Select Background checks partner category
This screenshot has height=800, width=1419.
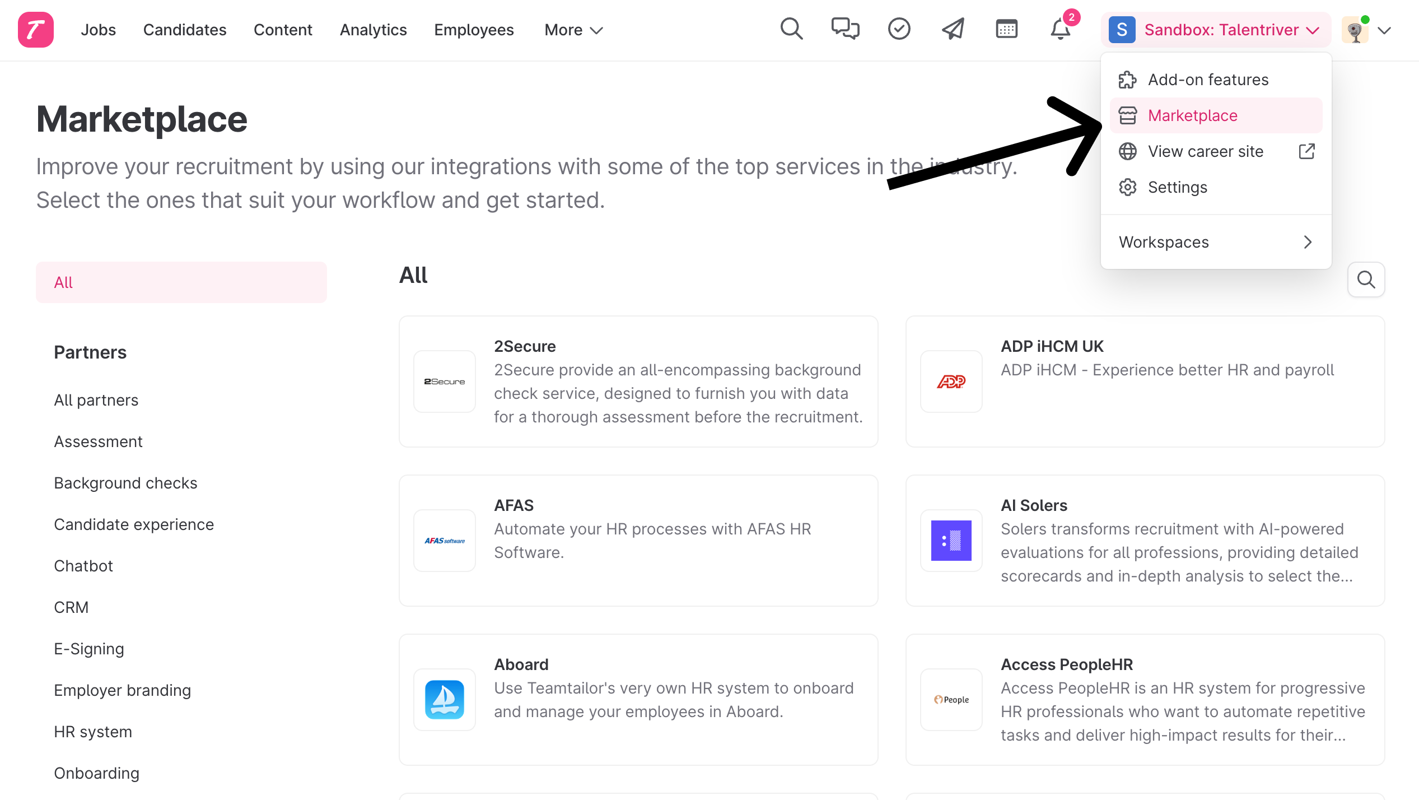point(125,483)
